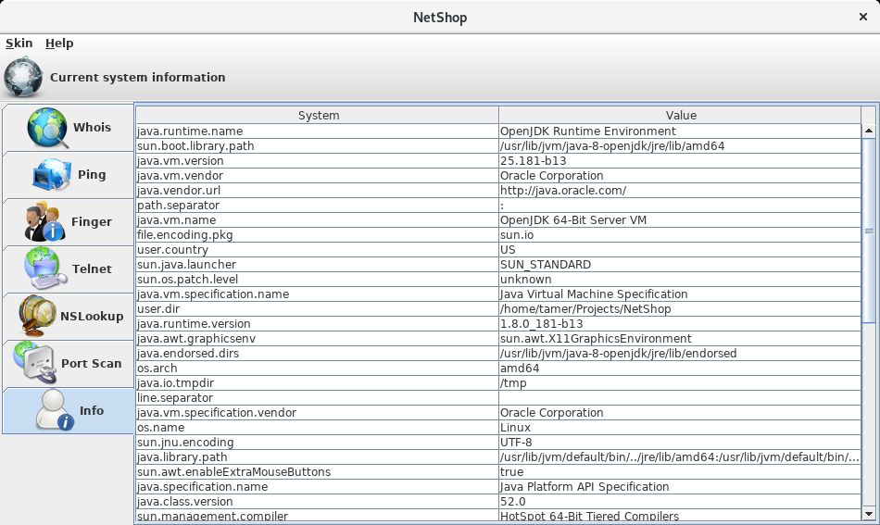Click the sun.awt.X11GraphicsEnvironment value
This screenshot has height=525, width=880.
(680, 338)
